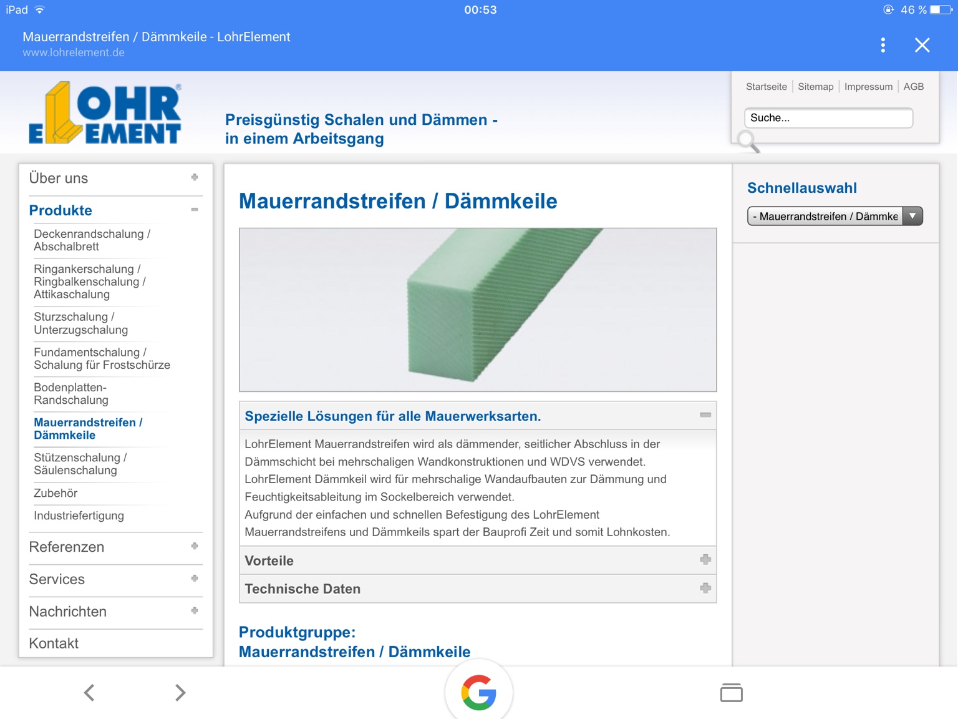Tap the Google G button
Viewport: 958px width, 719px height.
[479, 692]
